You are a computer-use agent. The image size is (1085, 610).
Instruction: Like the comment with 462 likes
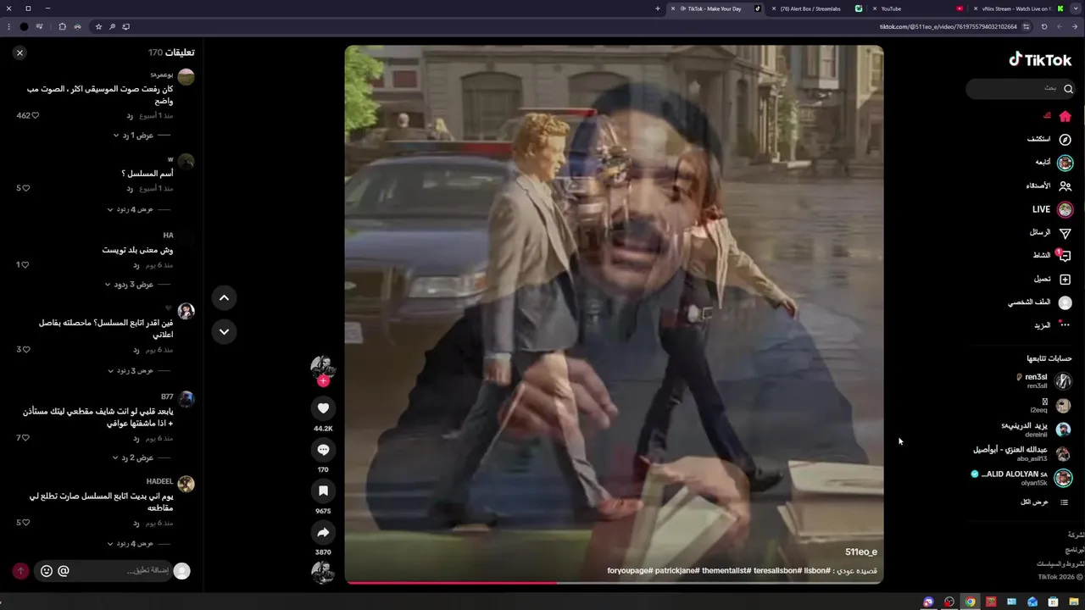[35, 115]
